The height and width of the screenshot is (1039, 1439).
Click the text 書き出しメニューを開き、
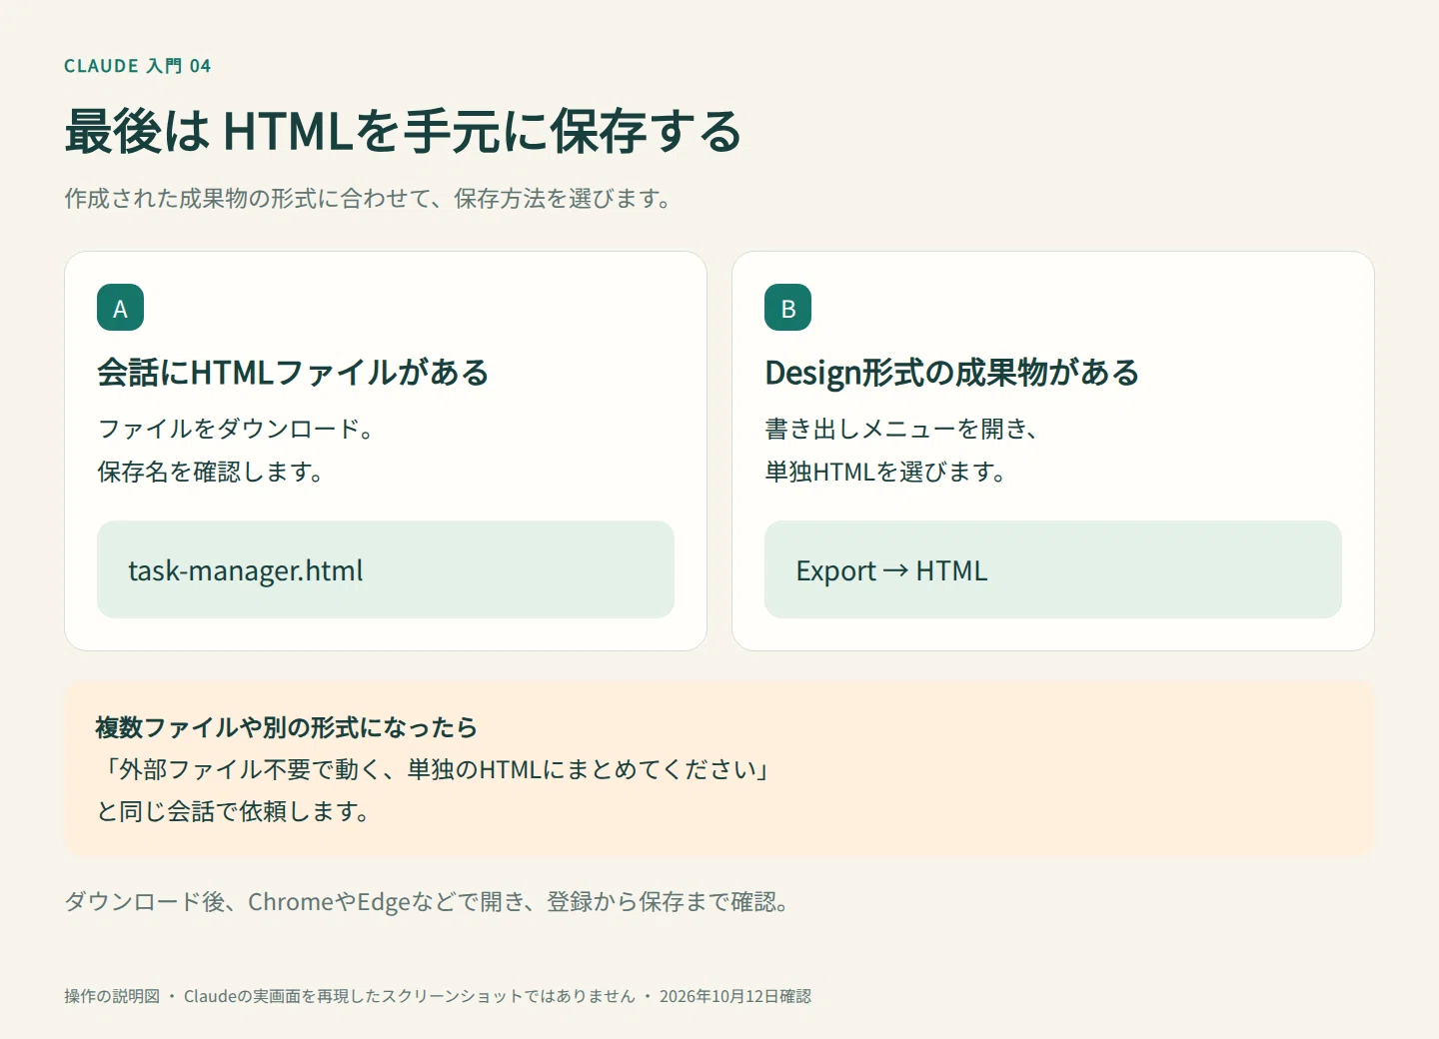coord(902,429)
